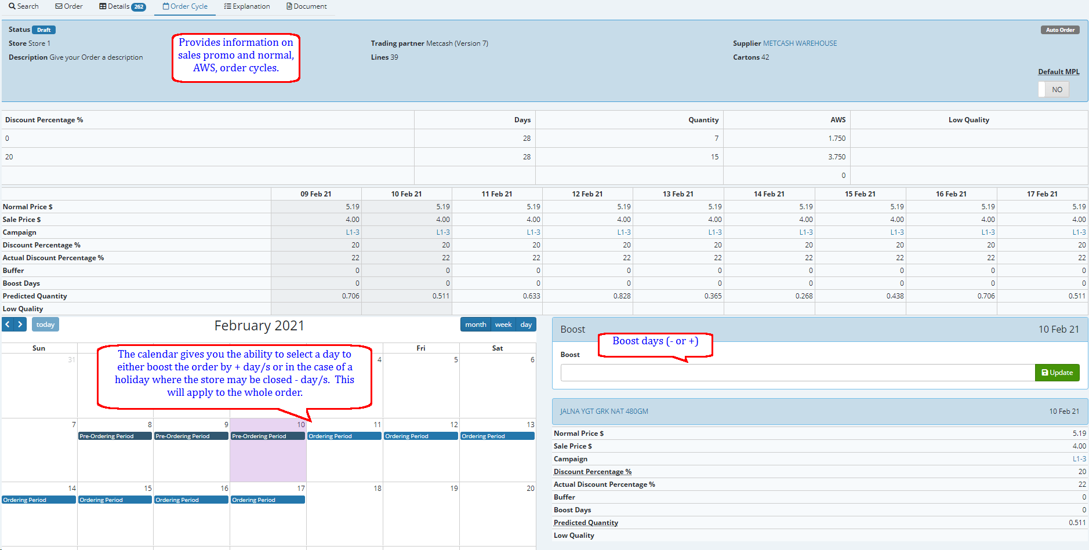Viewport: 1089px width, 550px height.
Task: Open L1-3 campaign link for 14 Feb 21
Action: coord(806,232)
